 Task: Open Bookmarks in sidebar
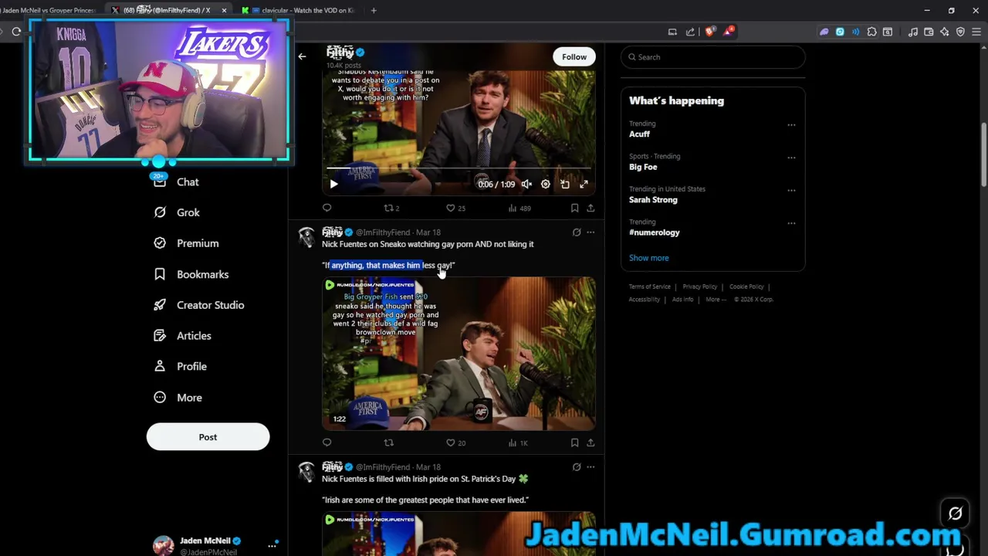[191, 274]
